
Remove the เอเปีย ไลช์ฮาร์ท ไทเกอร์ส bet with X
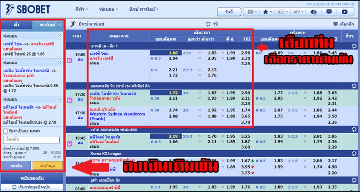tap(60, 62)
